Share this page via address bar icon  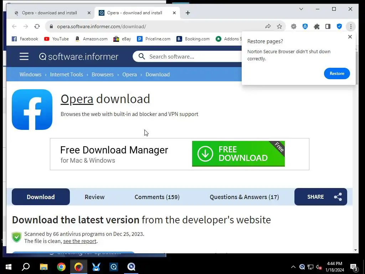[268, 26]
